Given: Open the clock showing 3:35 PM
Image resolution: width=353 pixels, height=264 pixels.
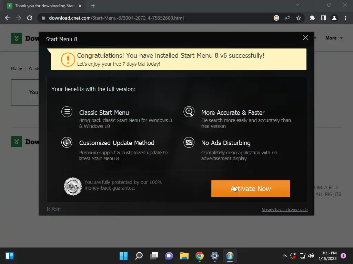Looking at the screenshot, I should click(x=327, y=256).
